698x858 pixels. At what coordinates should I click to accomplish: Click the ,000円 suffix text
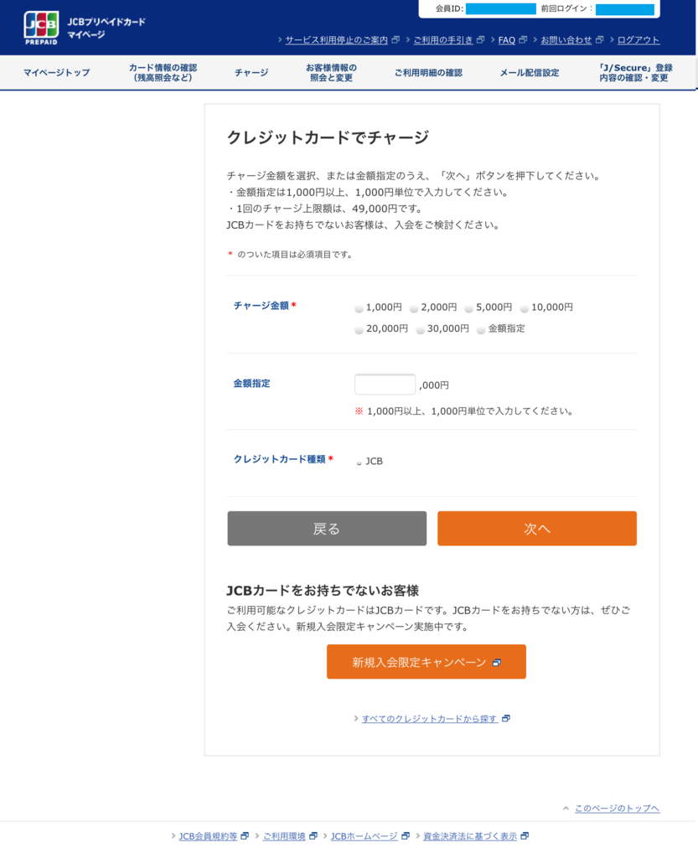click(434, 385)
